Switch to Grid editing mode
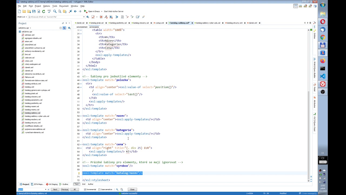The height and width of the screenshot is (195, 346). coord(84,184)
